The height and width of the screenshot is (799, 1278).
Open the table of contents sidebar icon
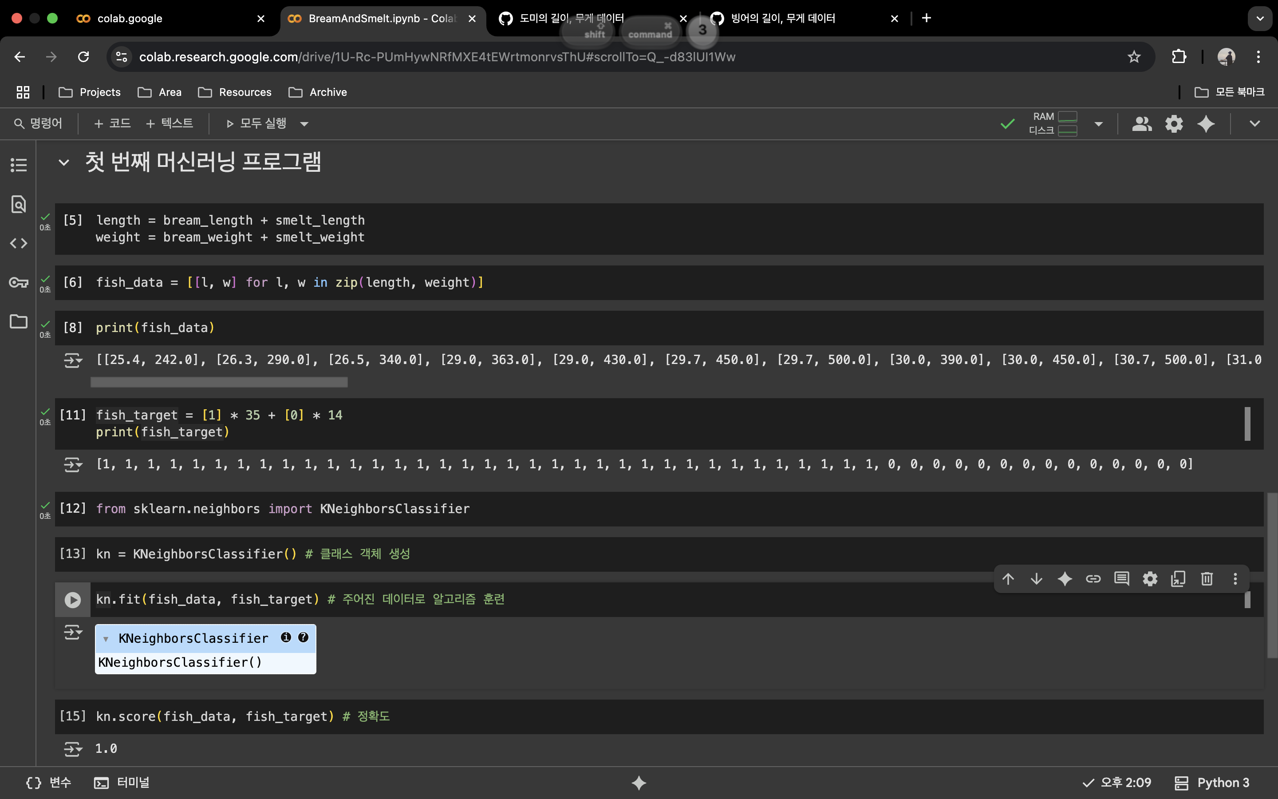(19, 165)
